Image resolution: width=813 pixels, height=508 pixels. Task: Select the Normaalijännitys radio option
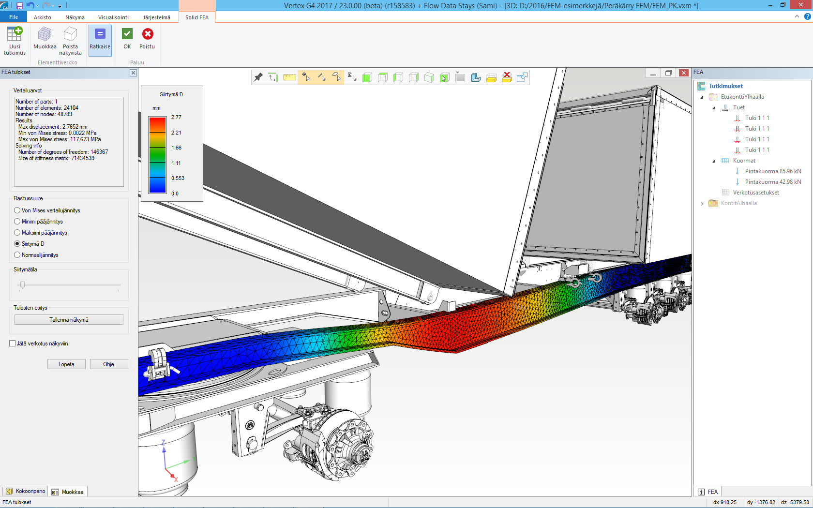point(17,255)
